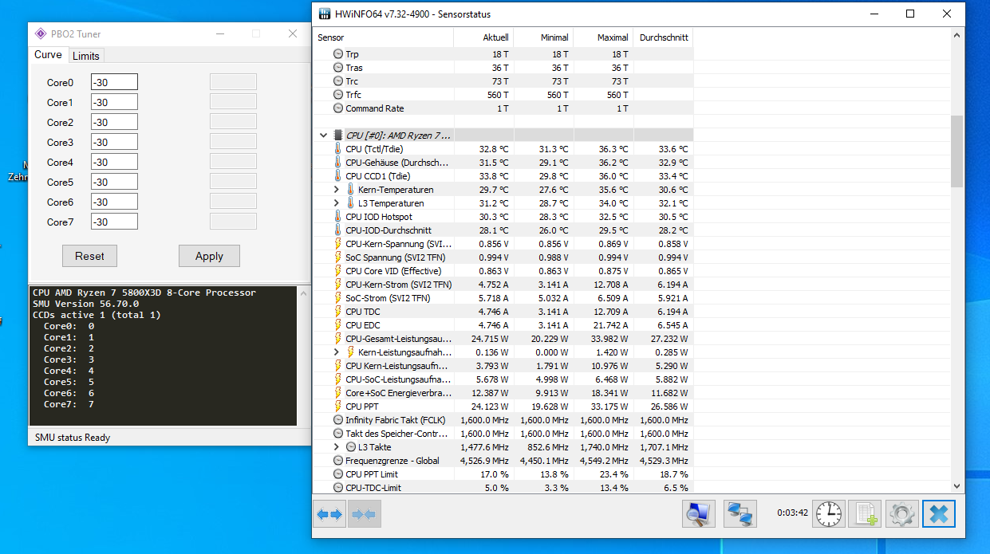Image resolution: width=990 pixels, height=554 pixels.
Task: Click round icon beside CPU PPT Limit
Action: pos(338,474)
